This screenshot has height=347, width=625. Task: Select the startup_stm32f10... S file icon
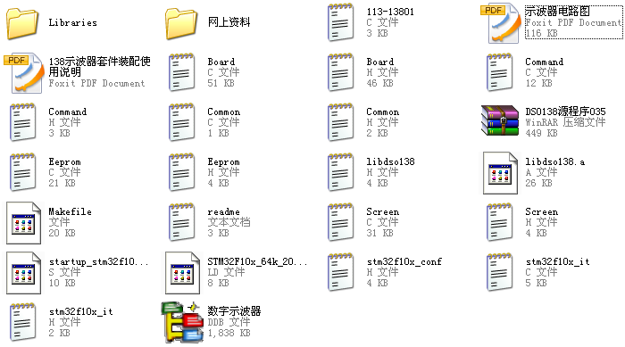(23, 273)
